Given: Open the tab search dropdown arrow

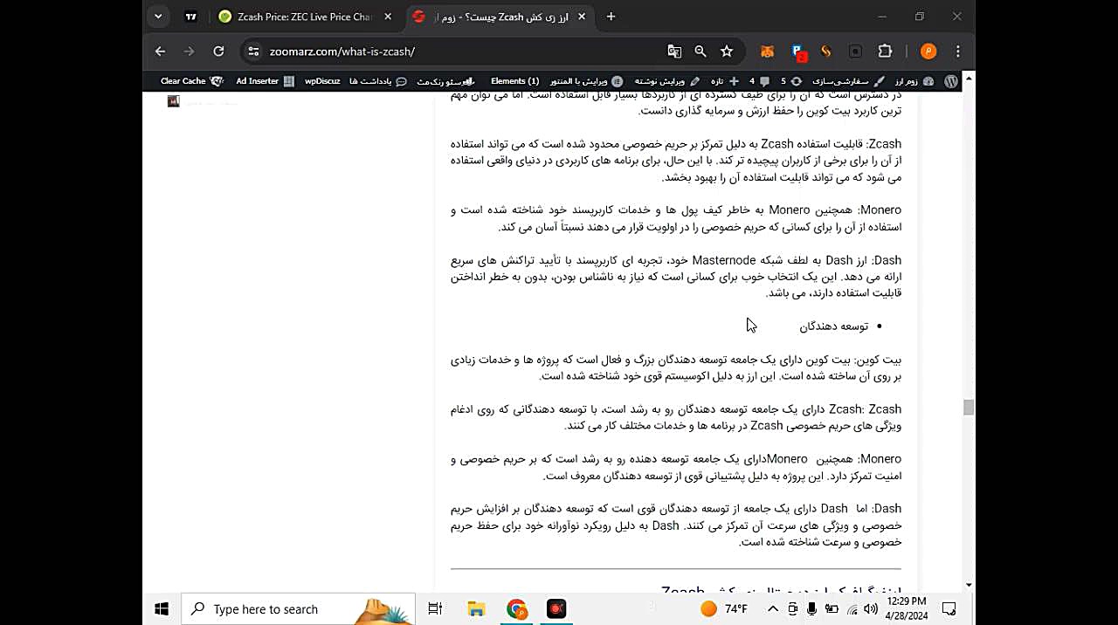Looking at the screenshot, I should point(158,17).
